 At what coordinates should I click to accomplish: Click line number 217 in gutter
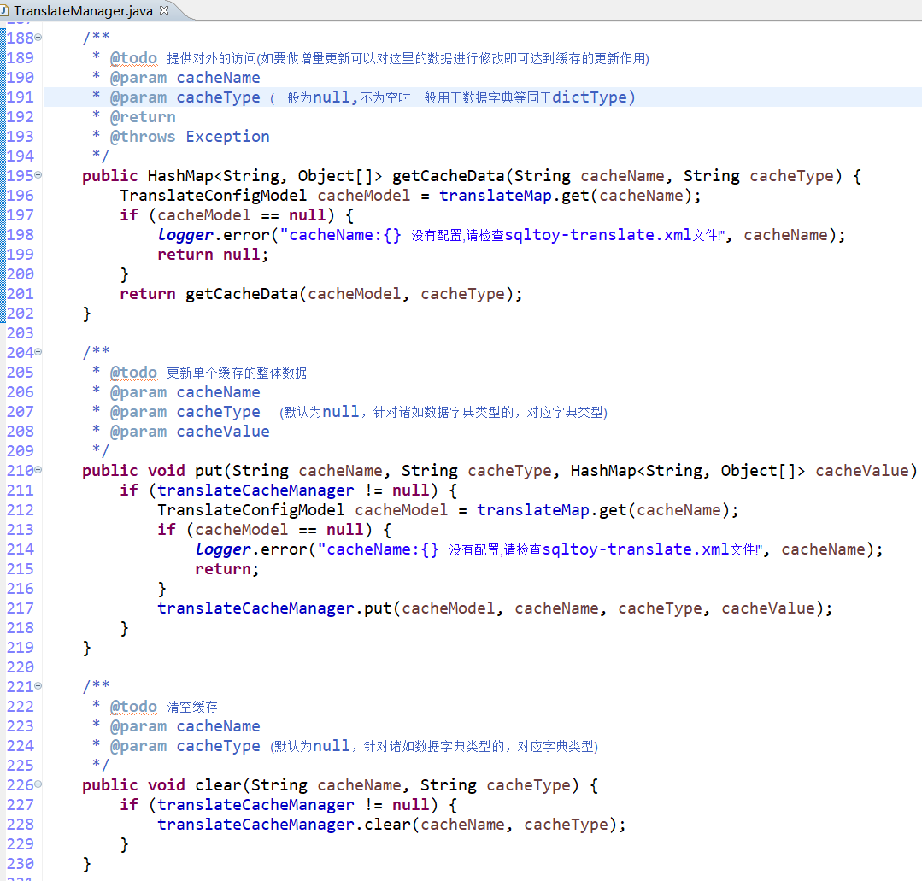point(20,608)
